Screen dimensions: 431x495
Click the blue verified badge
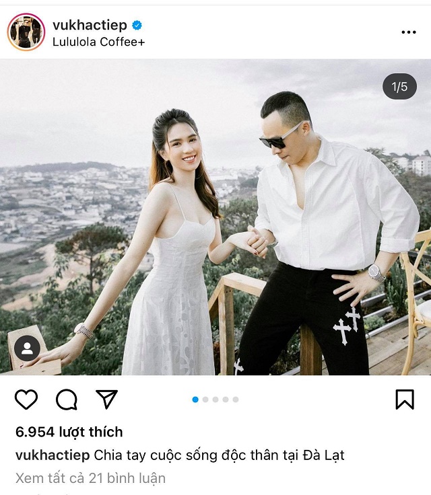[137, 25]
